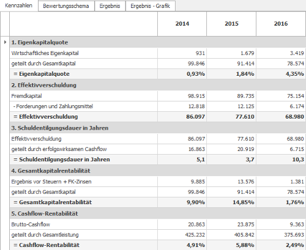Select 'geteilt durch Gesamtleistung' row label

point(45,235)
